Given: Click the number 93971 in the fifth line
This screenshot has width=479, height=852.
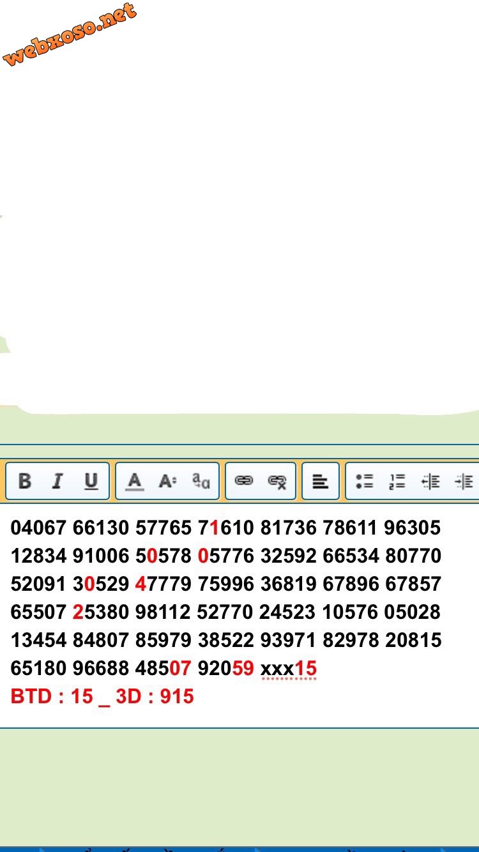Looking at the screenshot, I should tap(288, 640).
